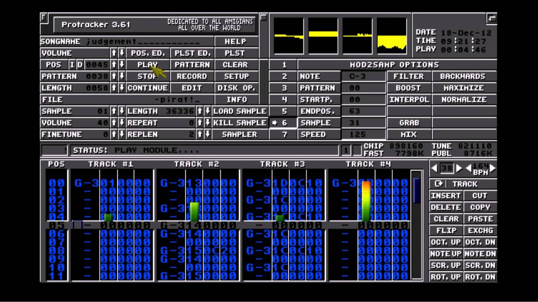Click the pattern editor vertical scrollbar
The width and height of the screenshot is (538, 302).
[416, 225]
